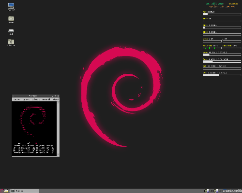This screenshot has height=193, width=242.
Task: Click the second system tray battery icon
Action: pos(216,191)
